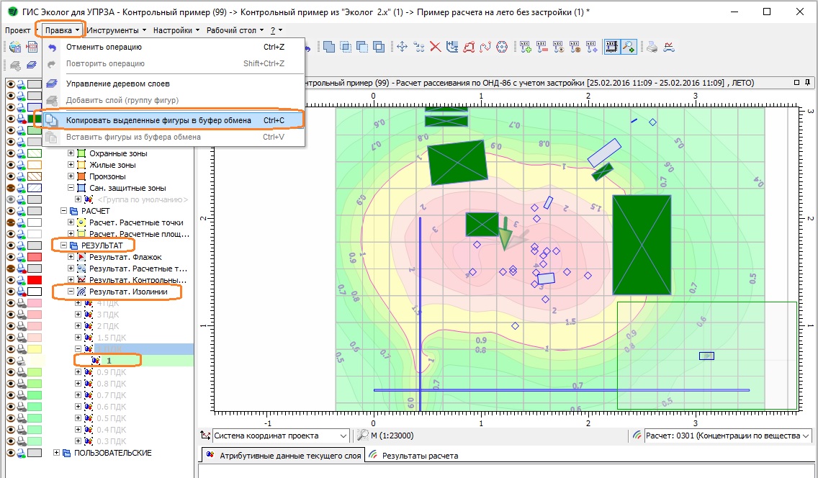
Task: Click the printer icon in the toolbar
Action: point(652,48)
